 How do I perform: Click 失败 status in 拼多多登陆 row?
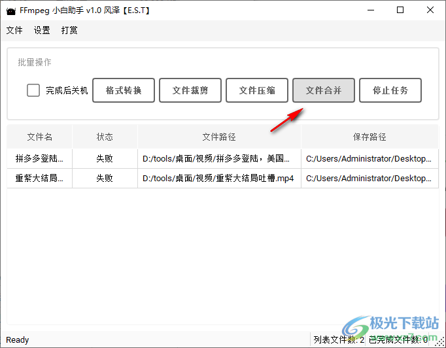[105, 158]
